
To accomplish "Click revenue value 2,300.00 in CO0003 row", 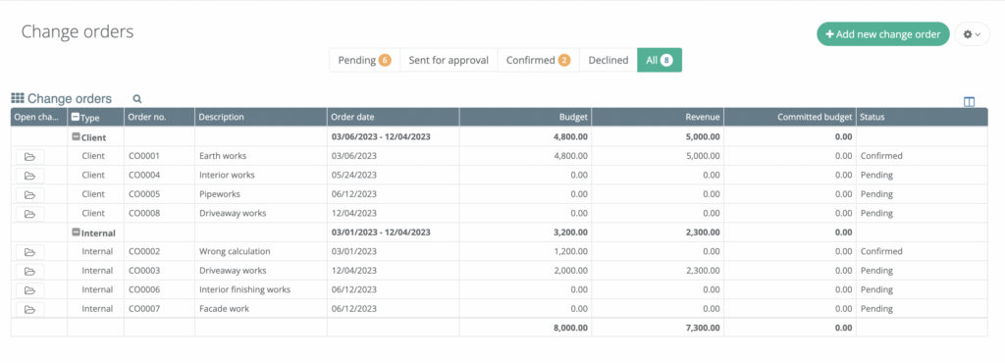I will tap(702, 271).
